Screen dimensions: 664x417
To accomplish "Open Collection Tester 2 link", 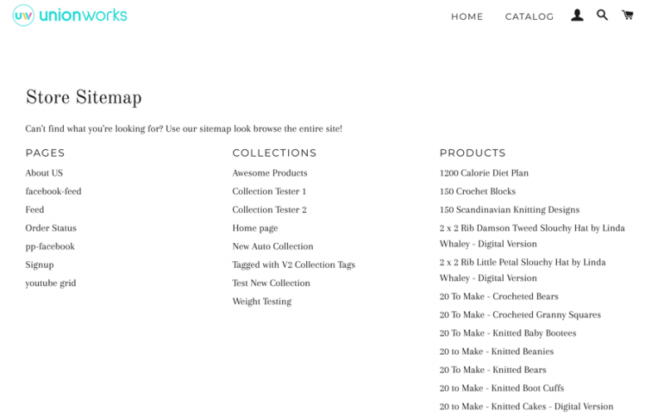I will point(269,210).
